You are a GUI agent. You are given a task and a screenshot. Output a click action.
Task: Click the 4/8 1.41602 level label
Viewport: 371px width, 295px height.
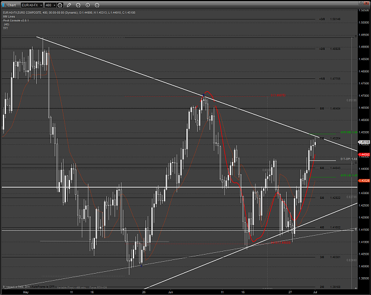(330, 227)
